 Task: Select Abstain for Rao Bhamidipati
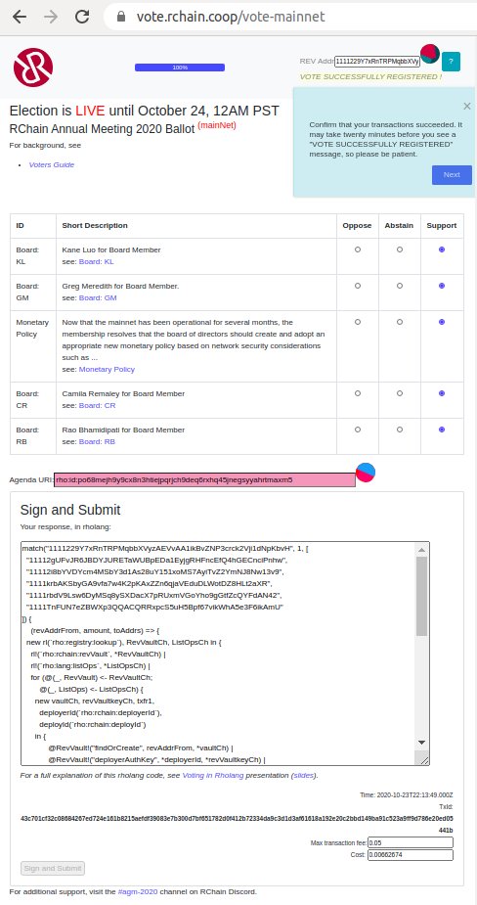coord(399,430)
